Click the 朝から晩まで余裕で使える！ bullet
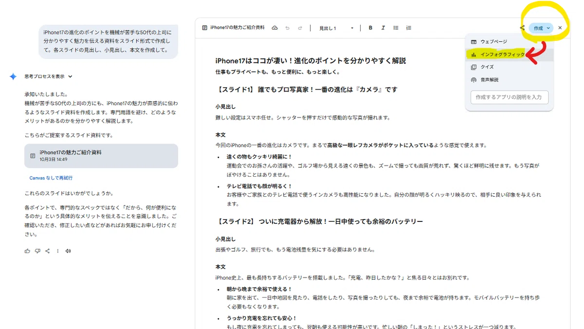Screen dimensions: 584x329 point(259,289)
